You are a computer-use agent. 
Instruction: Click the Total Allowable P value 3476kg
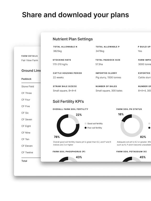100,51
